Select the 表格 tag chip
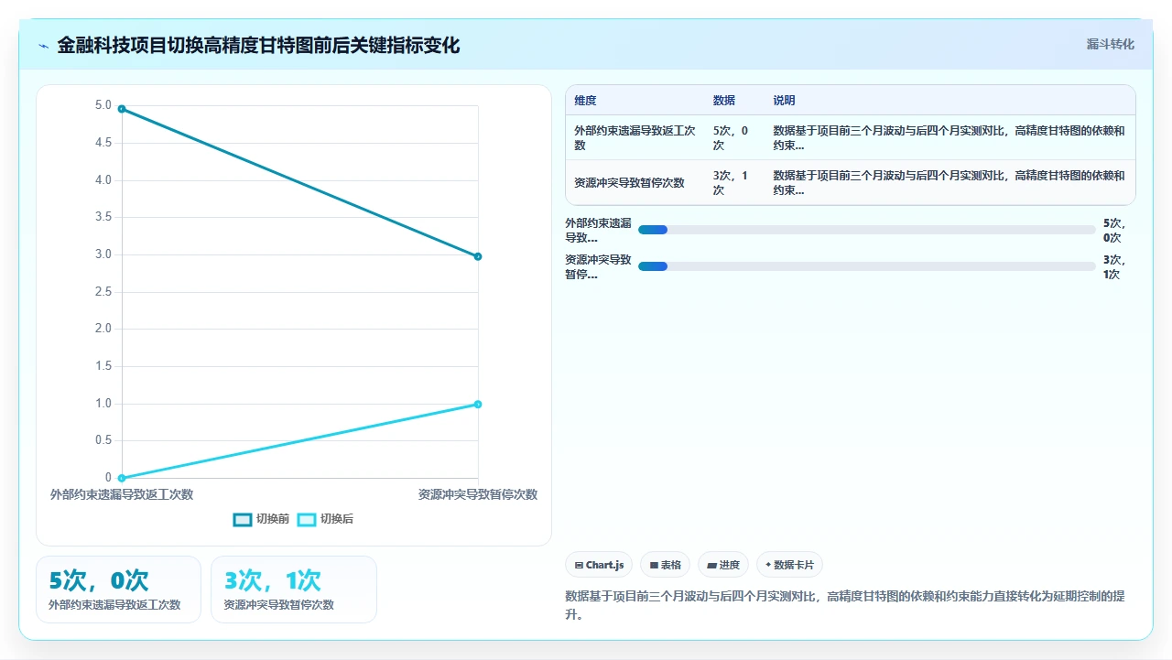Screen dimensions: 1172x660 click(x=665, y=565)
